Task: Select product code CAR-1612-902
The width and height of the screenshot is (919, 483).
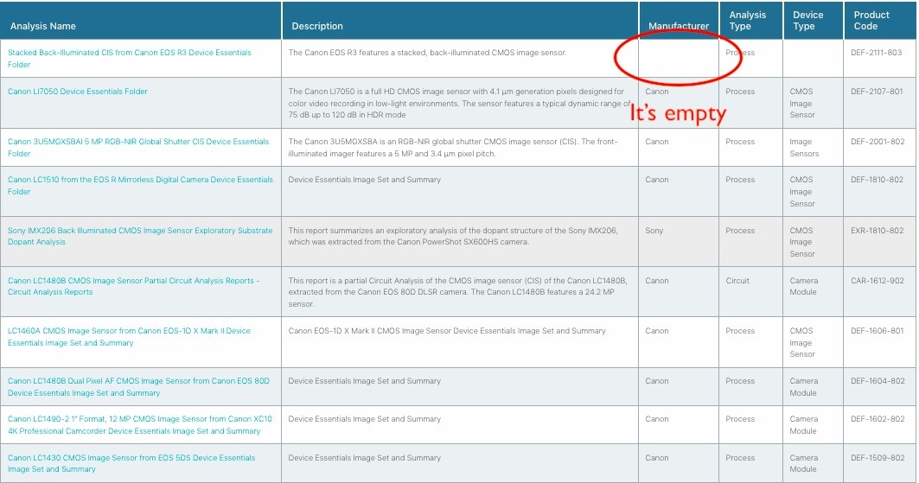Action: (877, 281)
